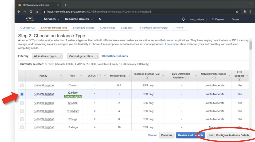This screenshot has width=255, height=142.
Task: Click the browser home icon
Action: 37,11
